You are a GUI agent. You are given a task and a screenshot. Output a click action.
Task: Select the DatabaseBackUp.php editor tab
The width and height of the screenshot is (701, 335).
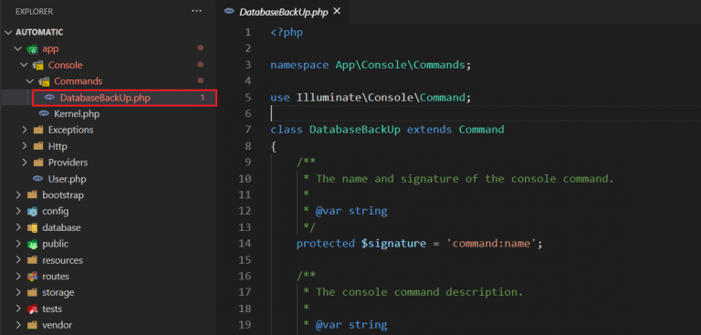(284, 12)
